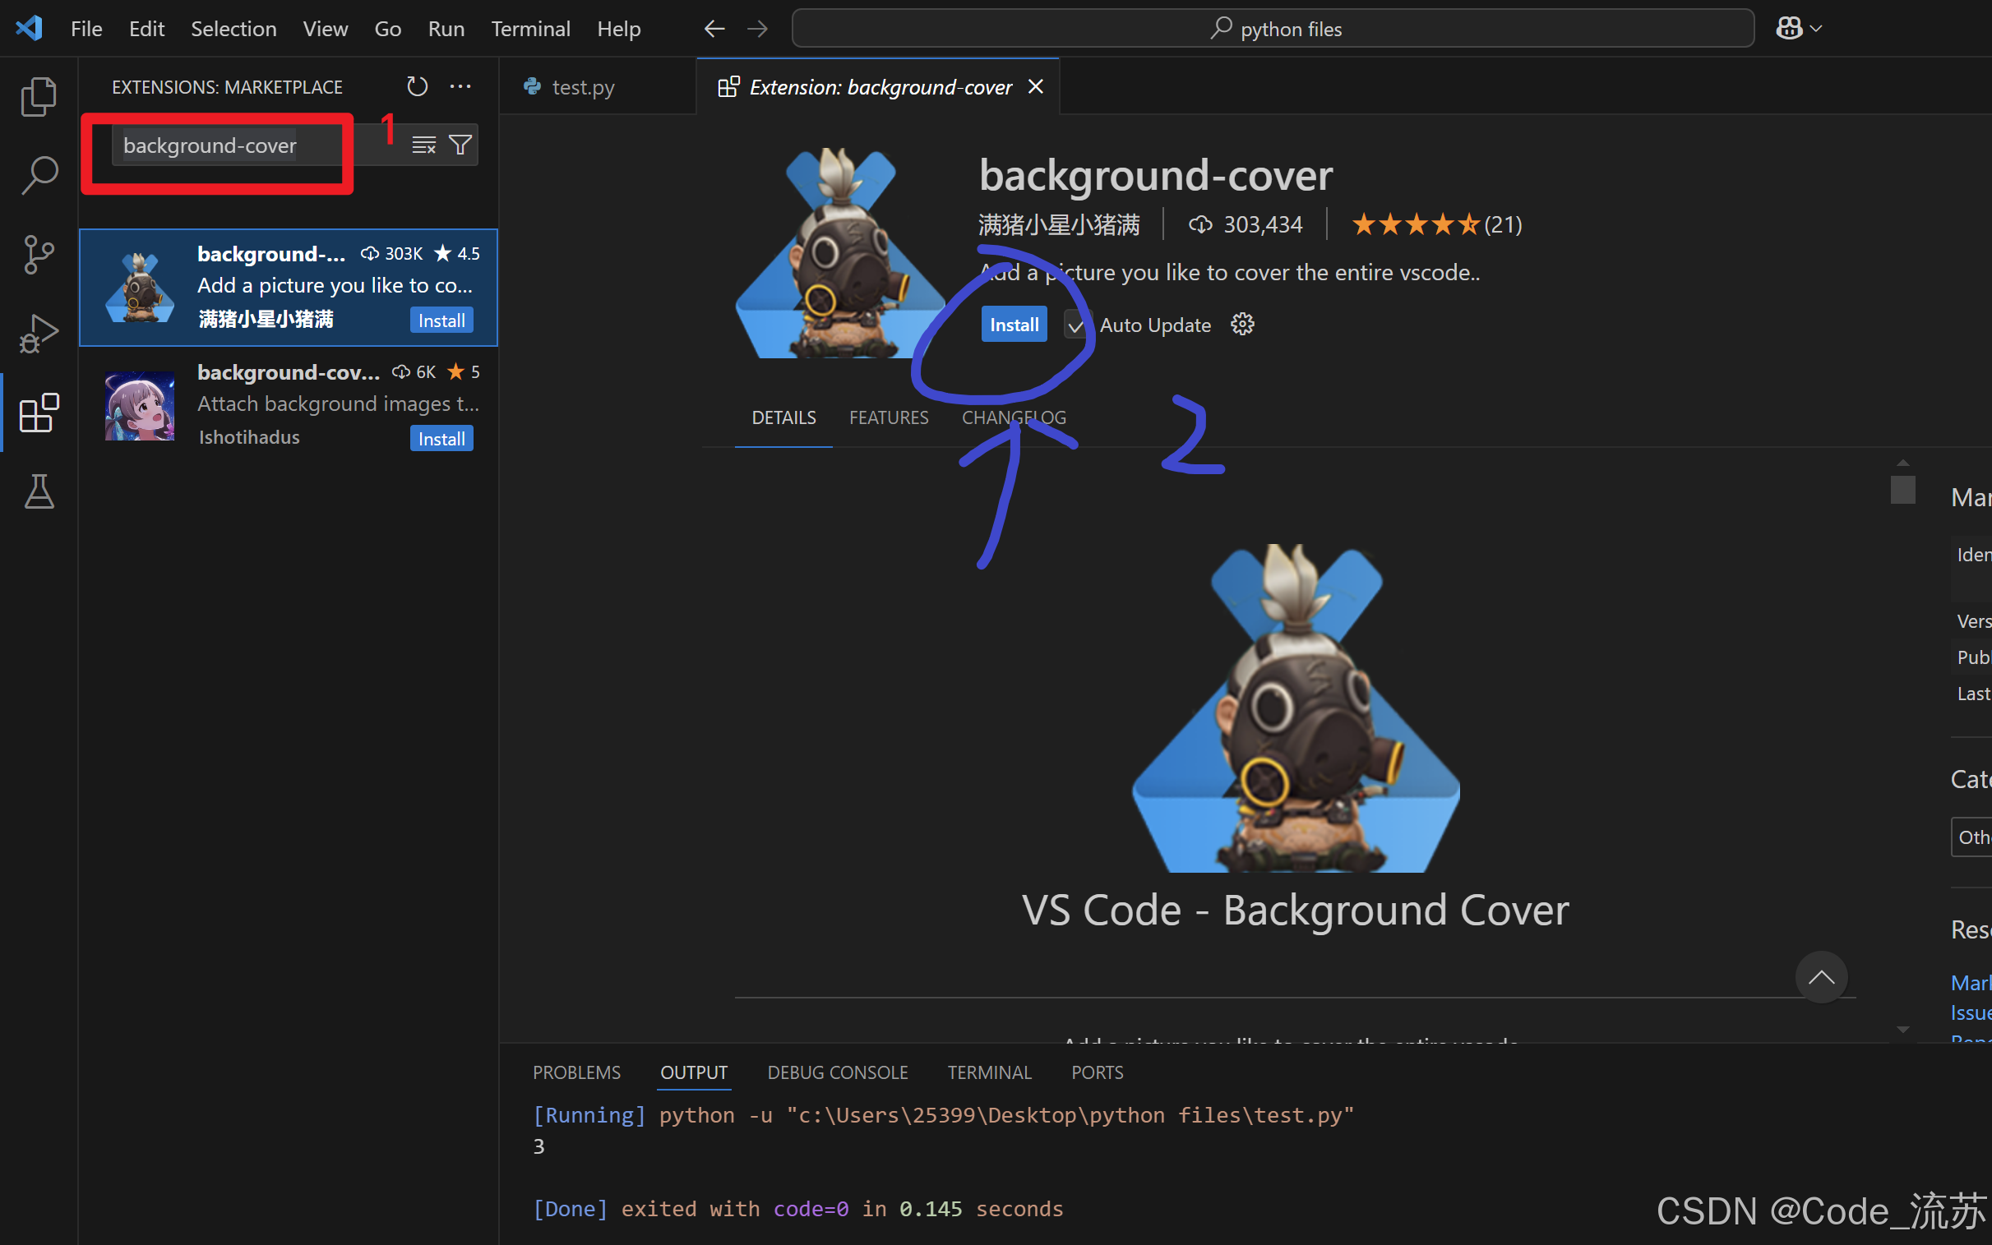Screen dimensions: 1992x1245
Task: Switch to the TERMINAL panel tab
Action: (989, 1072)
